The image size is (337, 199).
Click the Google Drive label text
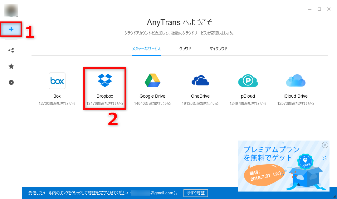coord(152,96)
